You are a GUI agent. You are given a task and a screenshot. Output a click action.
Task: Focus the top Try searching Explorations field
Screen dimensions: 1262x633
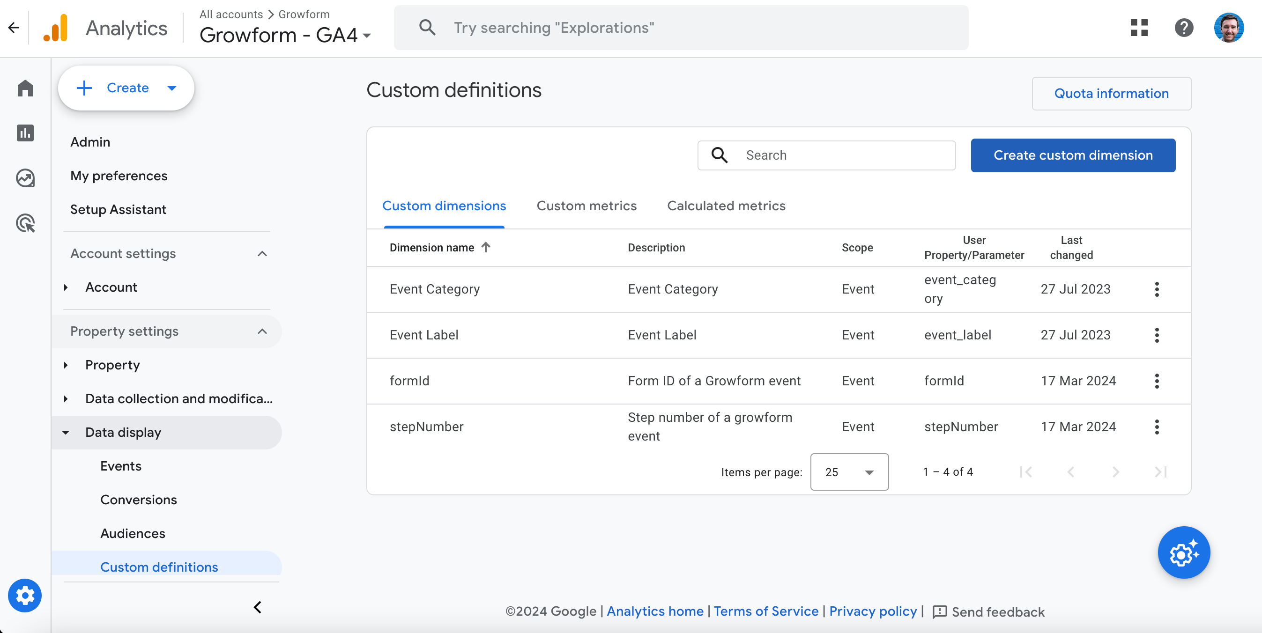tap(681, 28)
